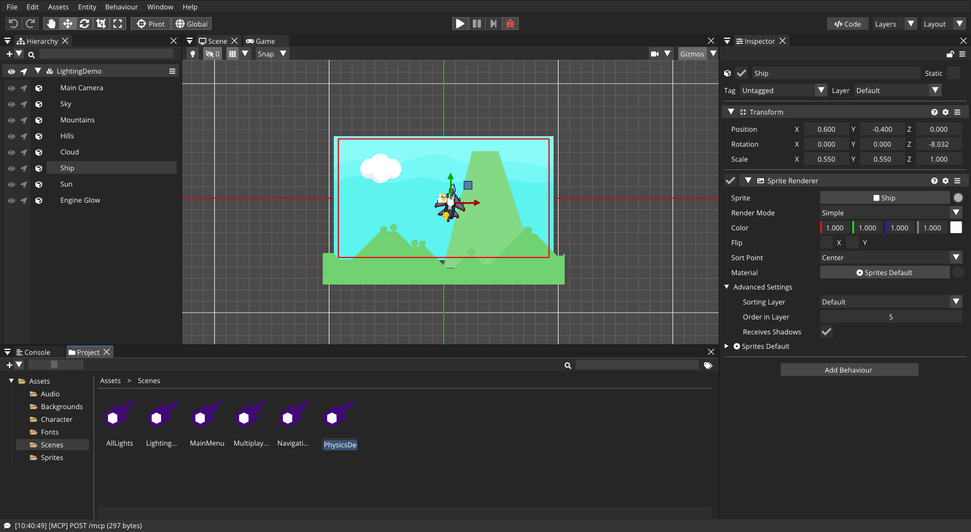Image resolution: width=971 pixels, height=532 pixels.
Task: Lock the Inspector panel
Action: (x=950, y=54)
